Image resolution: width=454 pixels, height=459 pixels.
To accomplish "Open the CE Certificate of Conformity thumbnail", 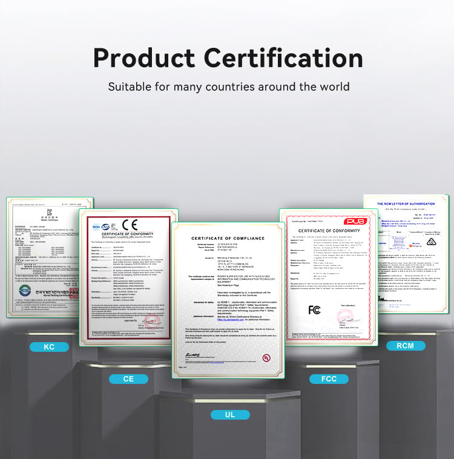I will (128, 277).
